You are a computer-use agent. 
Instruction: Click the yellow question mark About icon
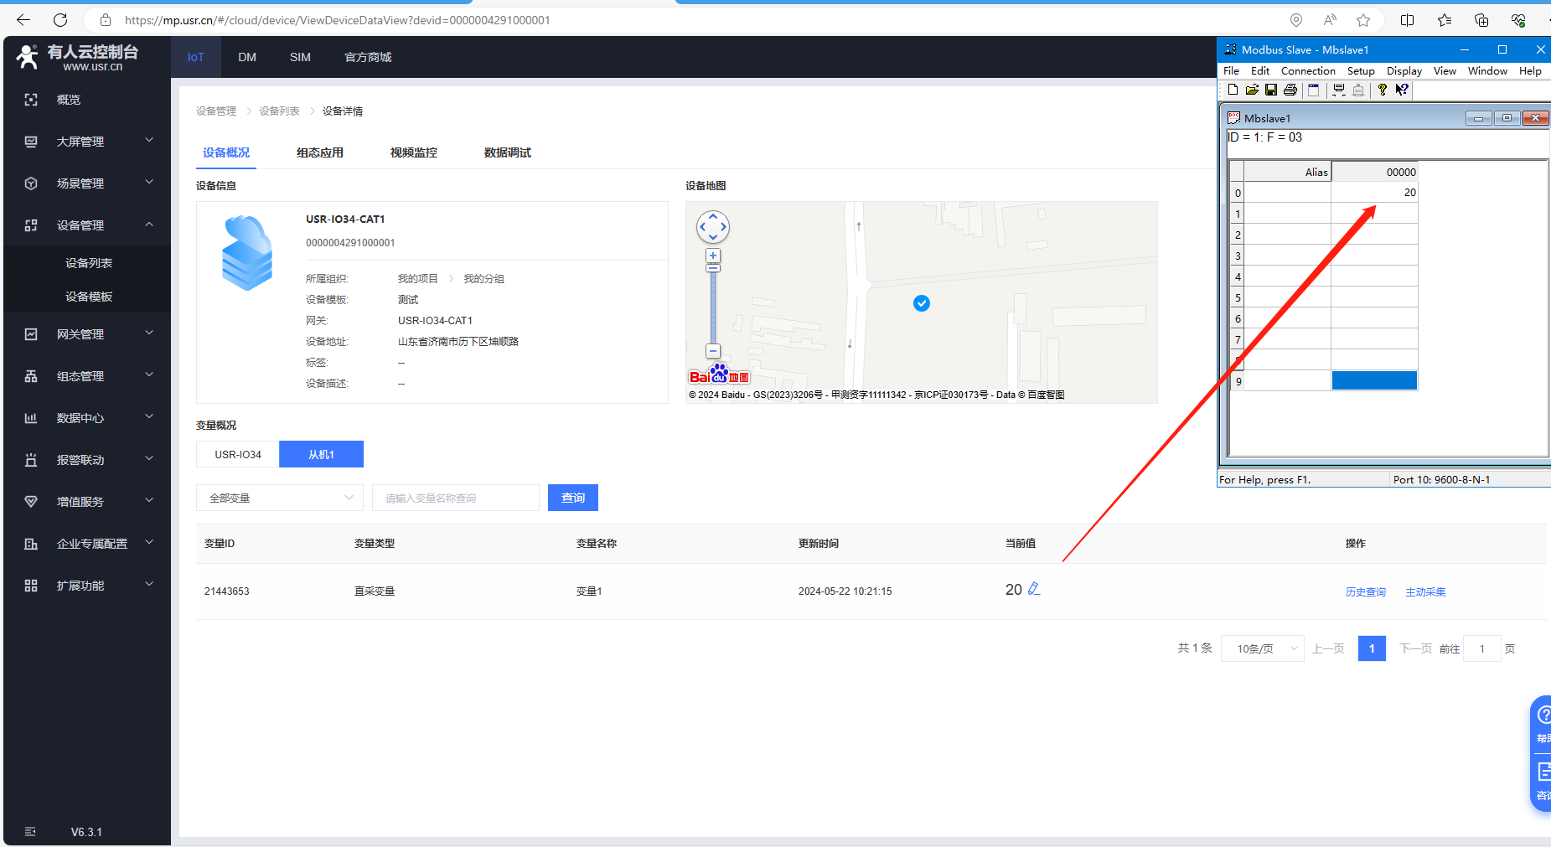pyautogui.click(x=1382, y=90)
